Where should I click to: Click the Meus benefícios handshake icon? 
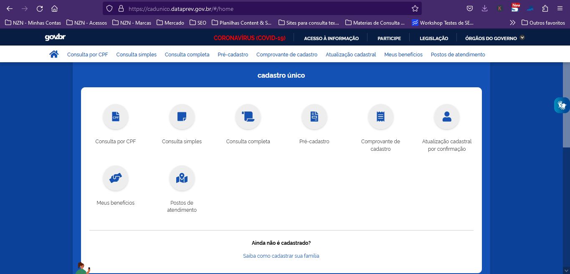[x=116, y=178]
